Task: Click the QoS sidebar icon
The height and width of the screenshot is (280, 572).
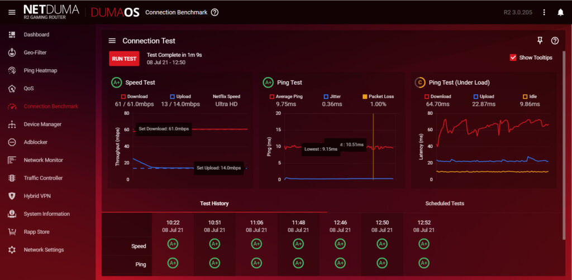Action: tap(12, 89)
